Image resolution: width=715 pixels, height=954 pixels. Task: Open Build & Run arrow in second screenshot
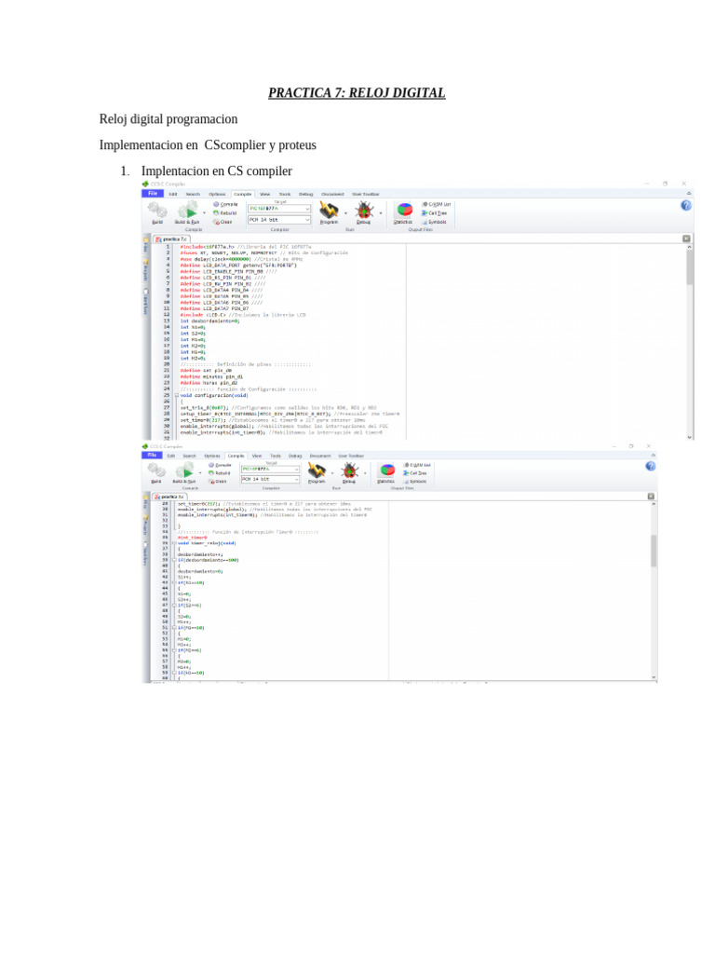coord(201,472)
